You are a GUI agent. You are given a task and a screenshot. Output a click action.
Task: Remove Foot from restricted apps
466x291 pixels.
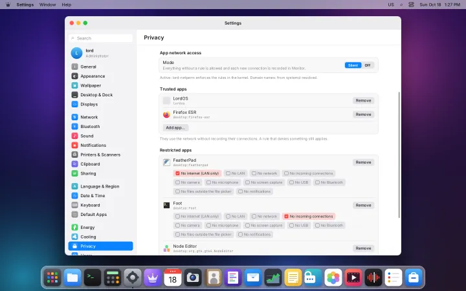point(364,205)
